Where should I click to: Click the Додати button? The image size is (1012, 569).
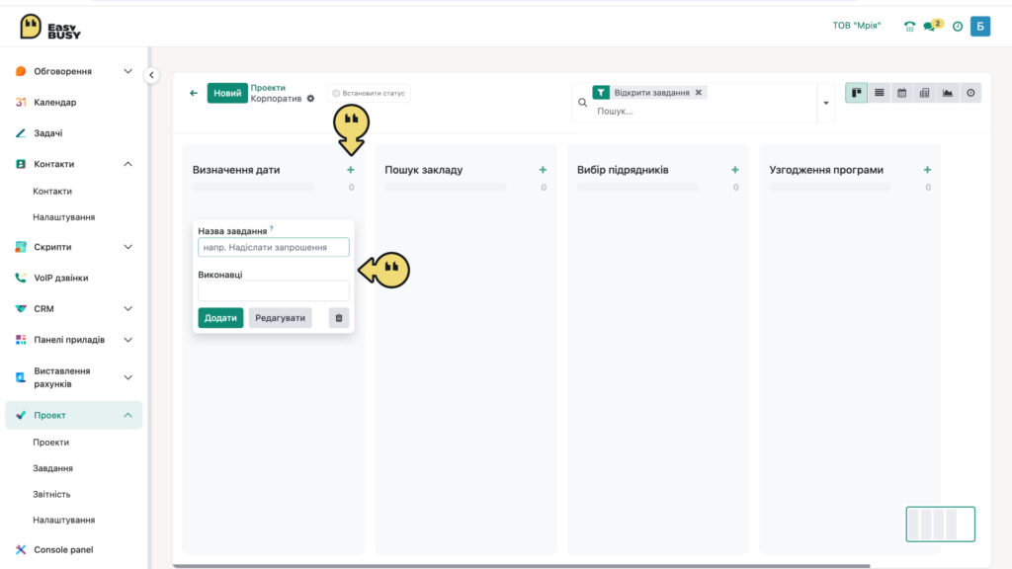coord(220,317)
